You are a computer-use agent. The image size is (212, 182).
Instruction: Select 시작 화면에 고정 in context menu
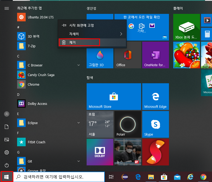(x=92, y=25)
